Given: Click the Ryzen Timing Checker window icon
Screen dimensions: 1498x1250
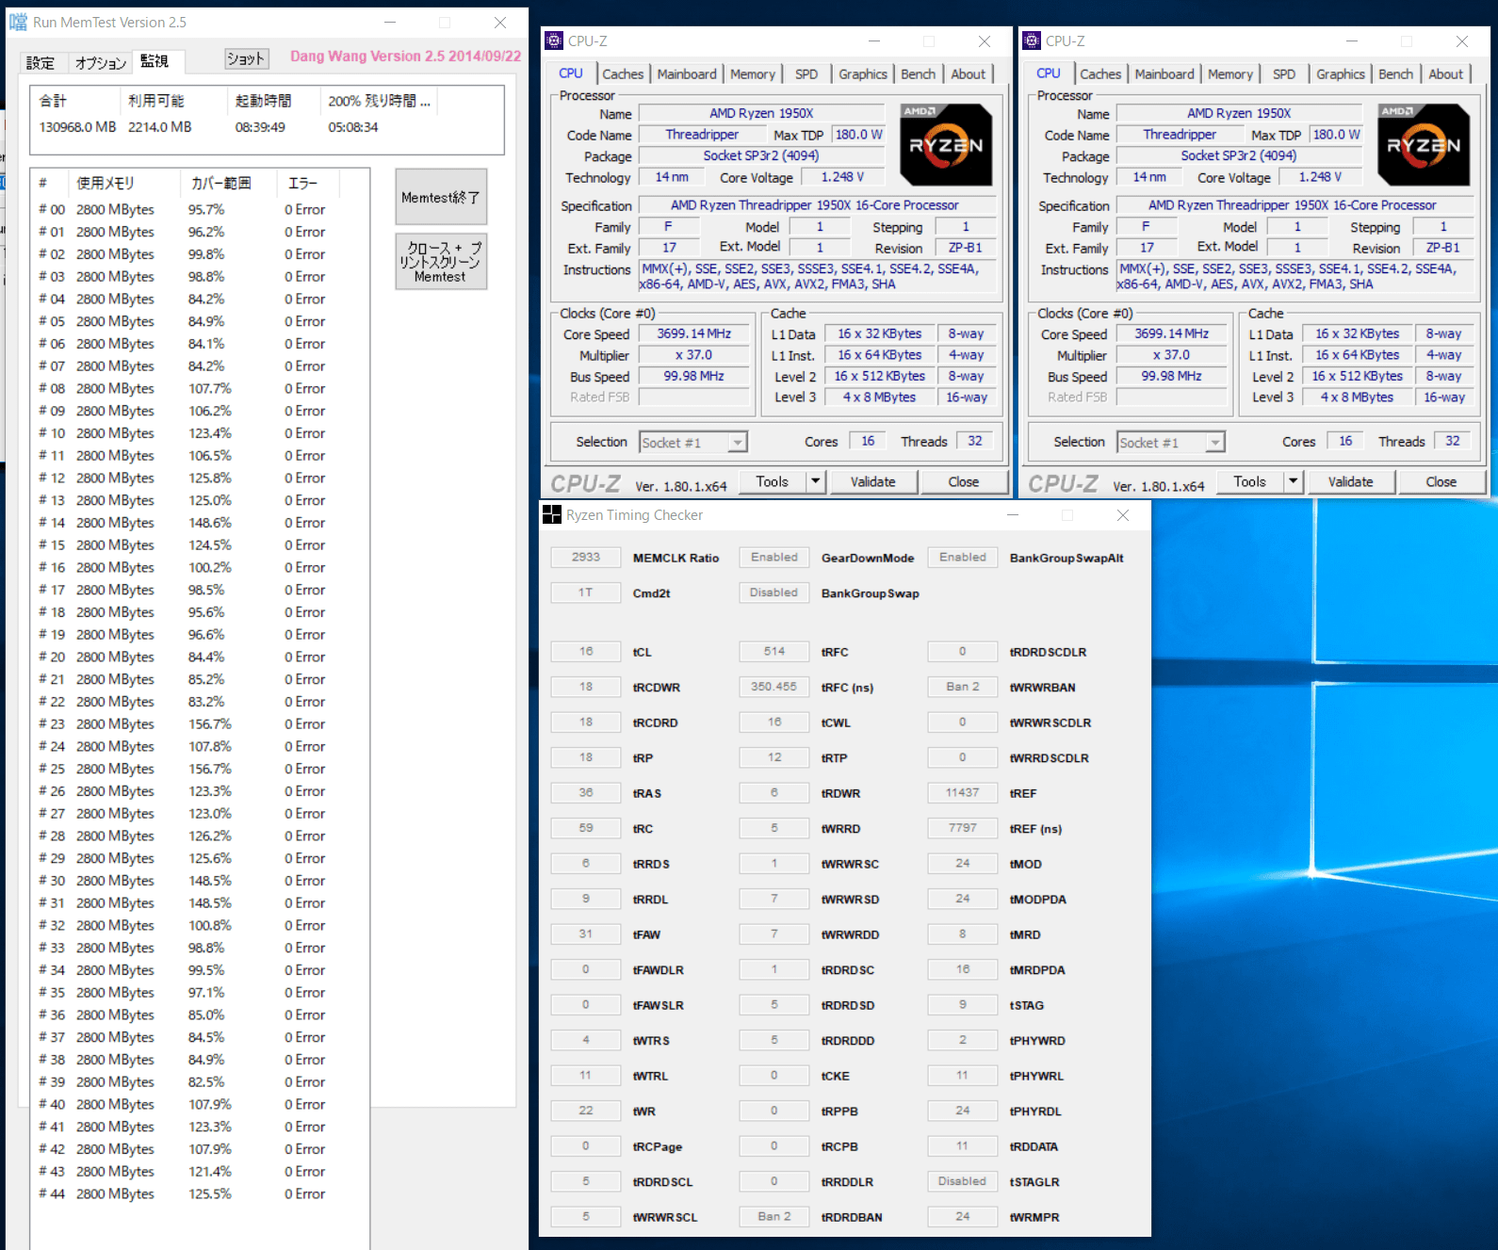Looking at the screenshot, I should tap(551, 514).
